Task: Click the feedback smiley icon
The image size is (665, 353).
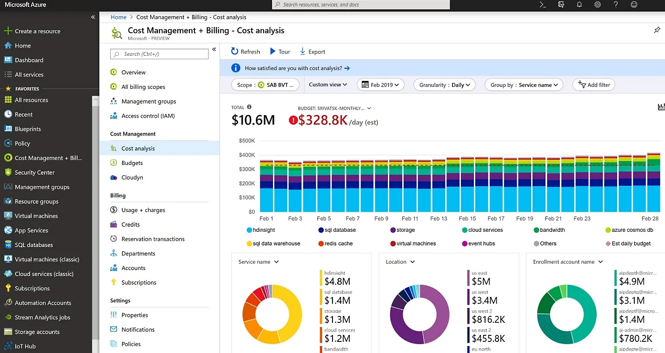Action: pyautogui.click(x=634, y=5)
